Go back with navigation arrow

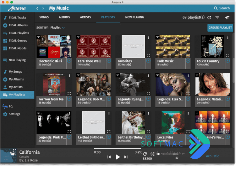click(x=37, y=8)
